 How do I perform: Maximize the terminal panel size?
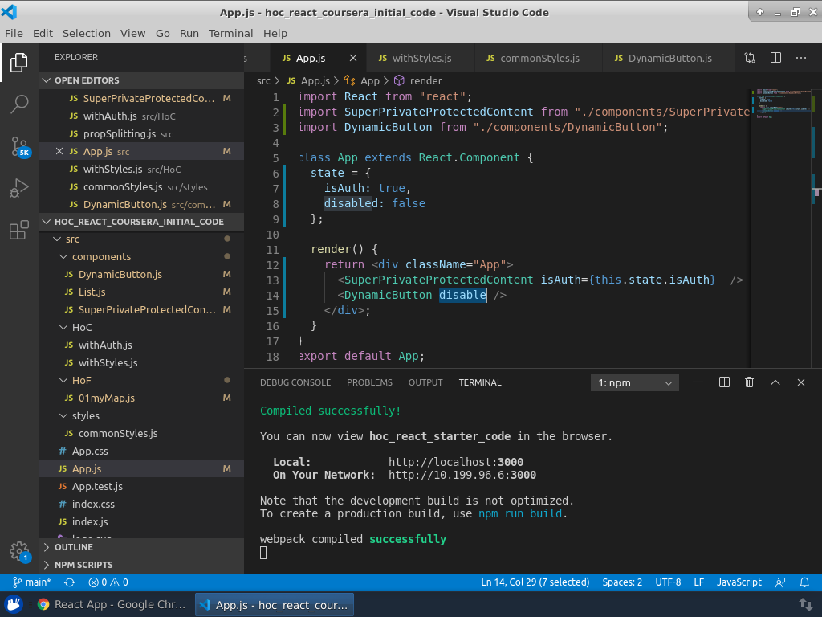pyautogui.click(x=775, y=382)
